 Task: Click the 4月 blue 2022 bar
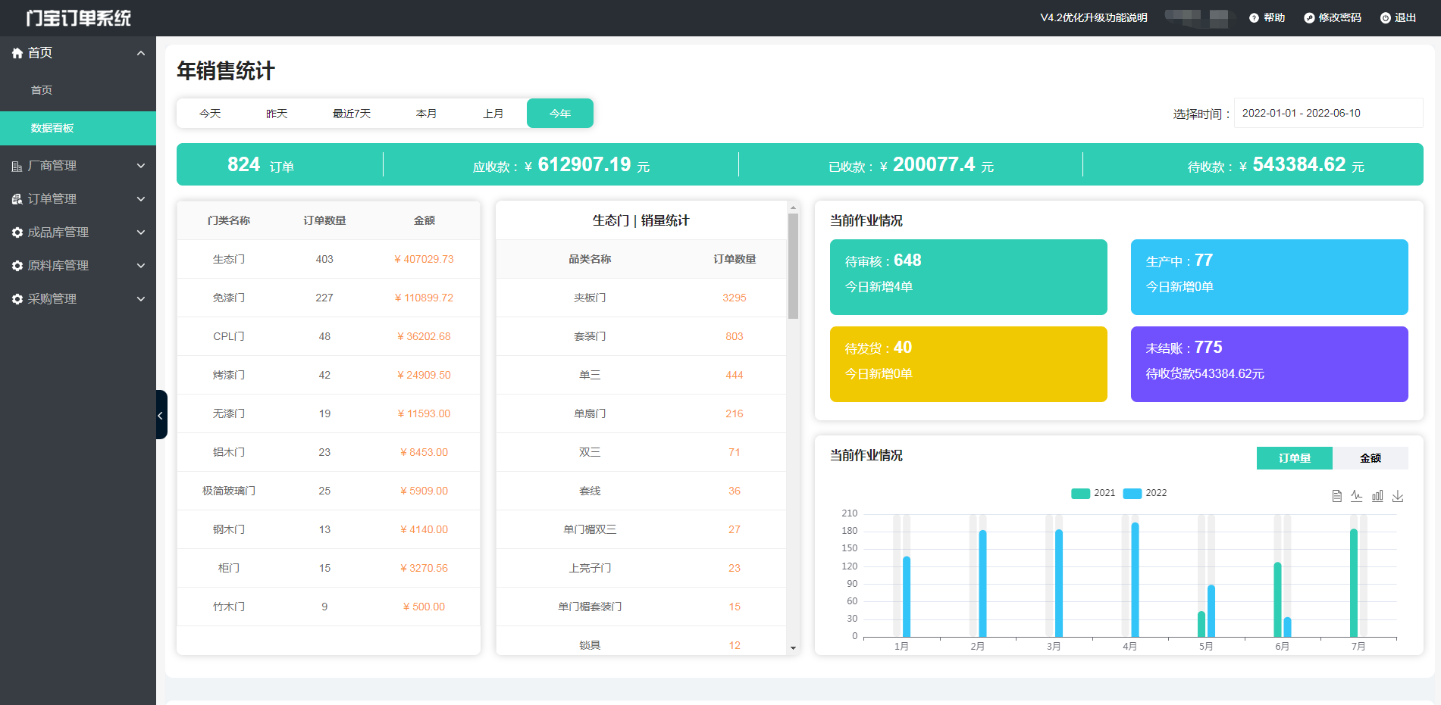(x=1135, y=580)
